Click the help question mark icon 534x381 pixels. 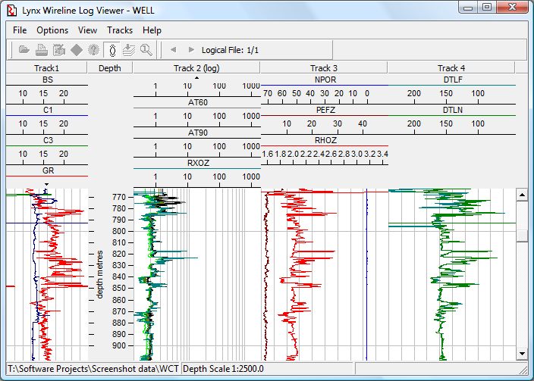pos(93,50)
